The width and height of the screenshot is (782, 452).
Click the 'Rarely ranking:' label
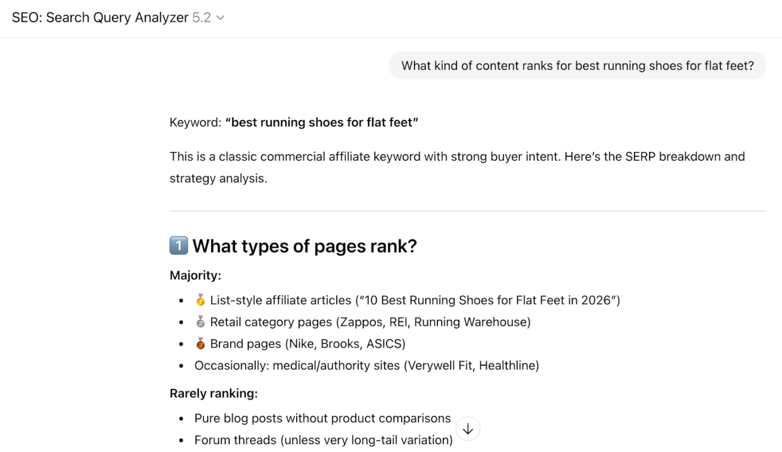tap(213, 393)
